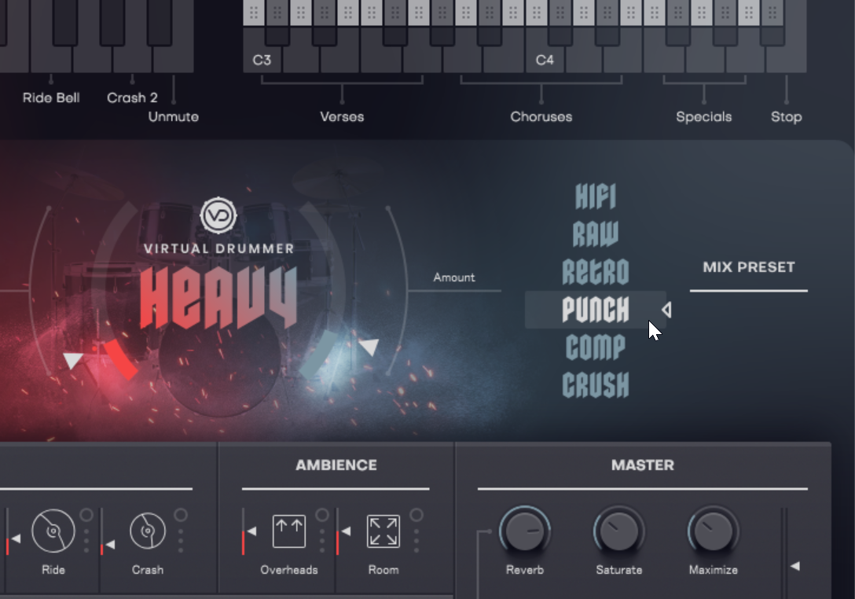Click the Maximize knob

pyautogui.click(x=714, y=531)
